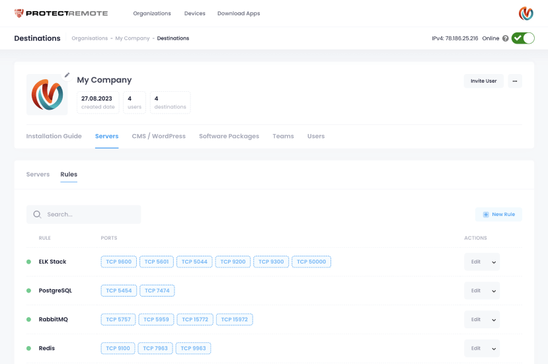Follow the My Company breadcrumb link
Image resolution: width=548 pixels, height=364 pixels.
coord(132,38)
